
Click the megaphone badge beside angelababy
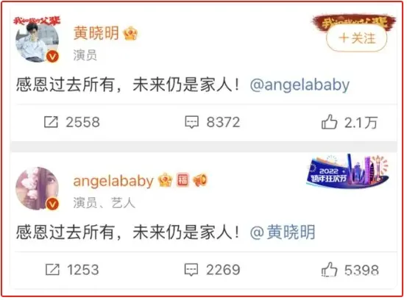pos(200,180)
